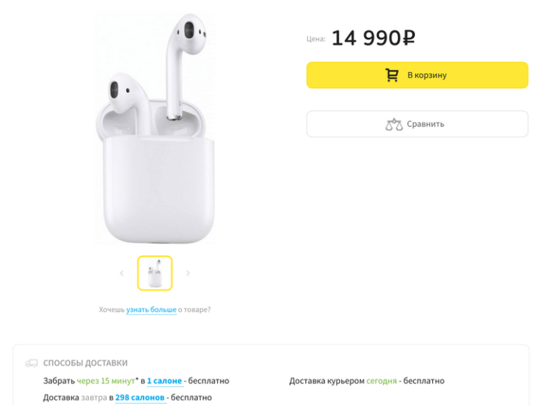Image resolution: width=541 pixels, height=406 pixels.
Task: Select the highlighted AirPods thumbnail
Action: point(155,273)
